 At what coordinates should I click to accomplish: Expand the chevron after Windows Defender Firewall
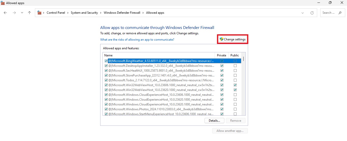[143, 13]
